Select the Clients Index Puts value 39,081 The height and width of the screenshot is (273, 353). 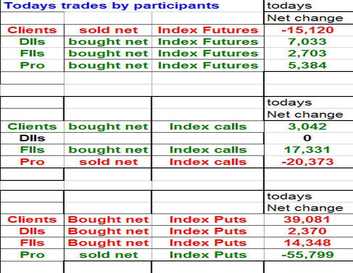tap(307, 220)
